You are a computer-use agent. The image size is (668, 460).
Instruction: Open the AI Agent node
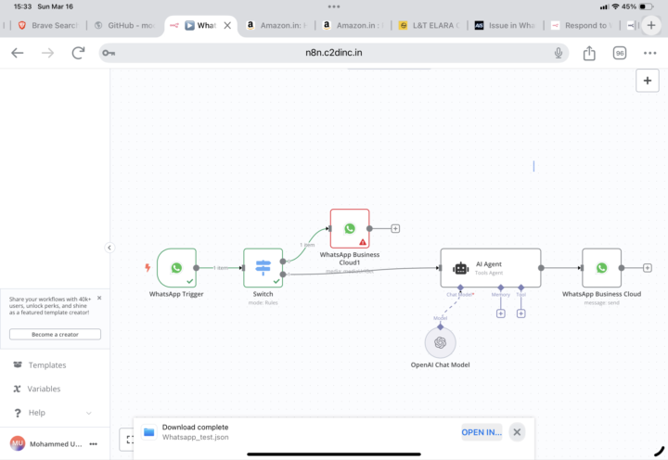[x=490, y=267]
